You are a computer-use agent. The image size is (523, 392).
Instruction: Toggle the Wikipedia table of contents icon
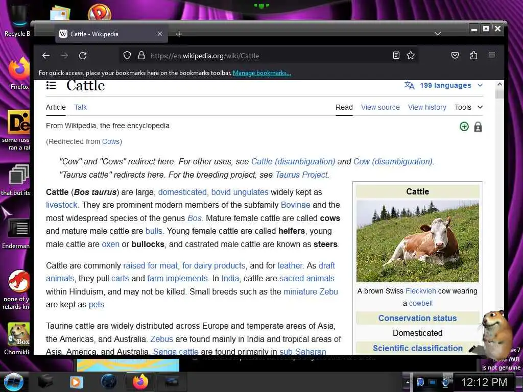tap(51, 85)
